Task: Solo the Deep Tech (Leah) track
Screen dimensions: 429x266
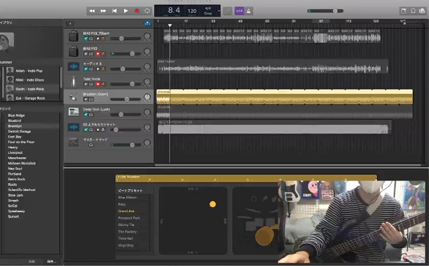Action: click(91, 114)
